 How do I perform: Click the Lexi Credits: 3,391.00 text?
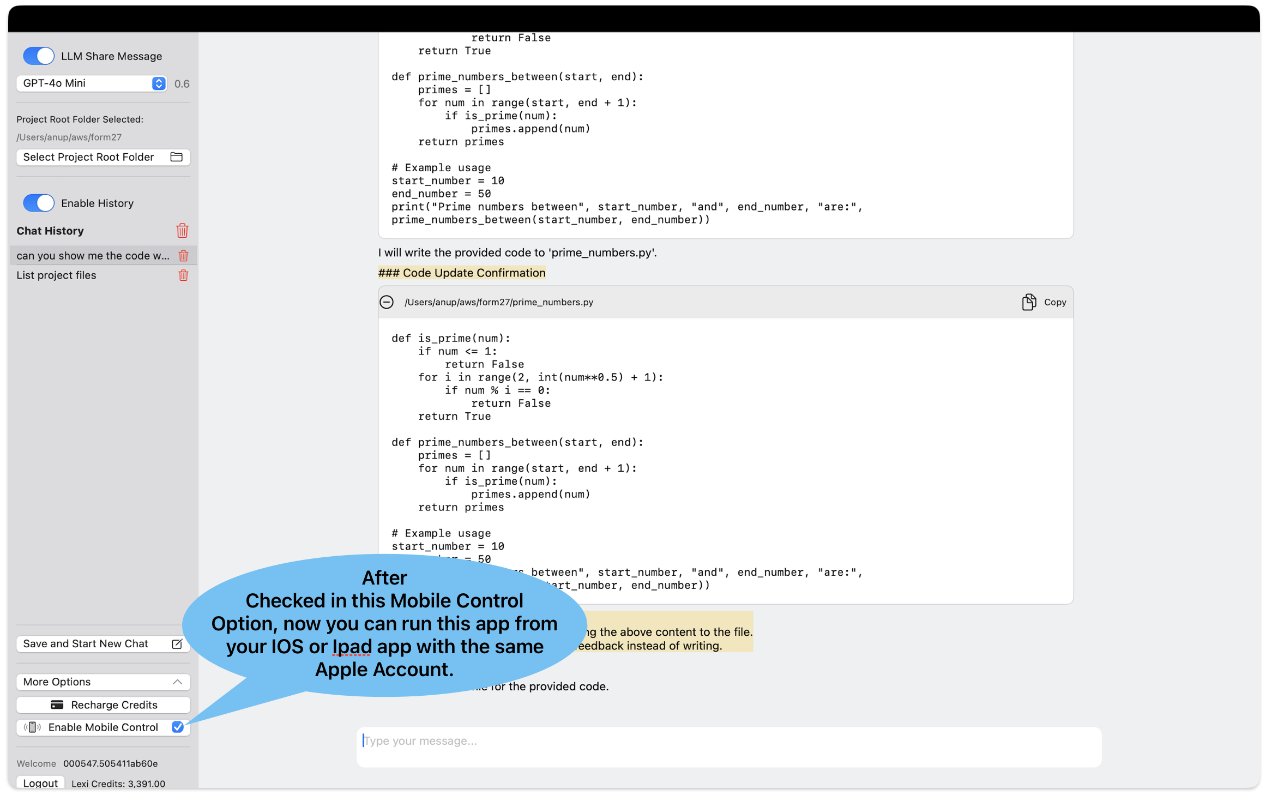[x=118, y=784]
